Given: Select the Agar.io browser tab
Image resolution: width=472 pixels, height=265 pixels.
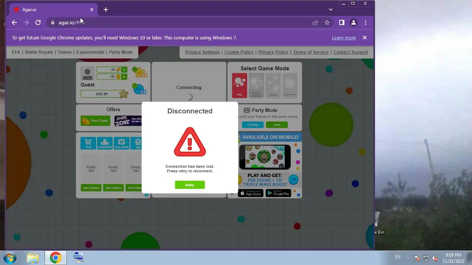Looking at the screenshot, I should click(x=53, y=10).
